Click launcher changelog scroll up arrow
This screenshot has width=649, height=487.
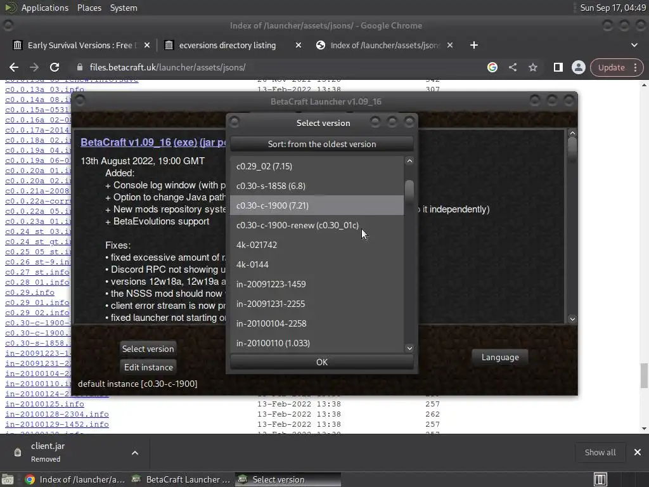572,133
